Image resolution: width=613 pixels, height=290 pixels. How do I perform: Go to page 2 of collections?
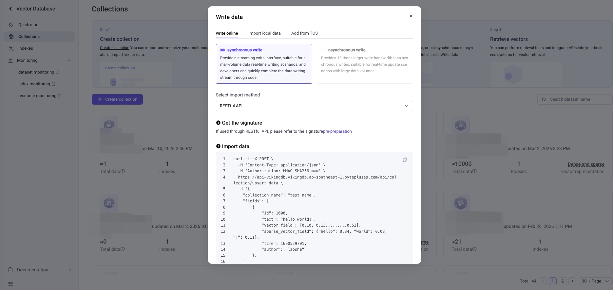pos(563,281)
